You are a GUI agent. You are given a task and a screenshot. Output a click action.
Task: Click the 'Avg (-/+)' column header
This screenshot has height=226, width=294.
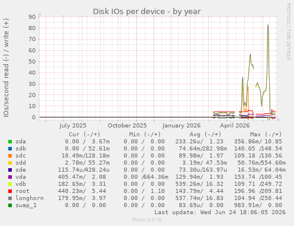[x=205, y=135]
